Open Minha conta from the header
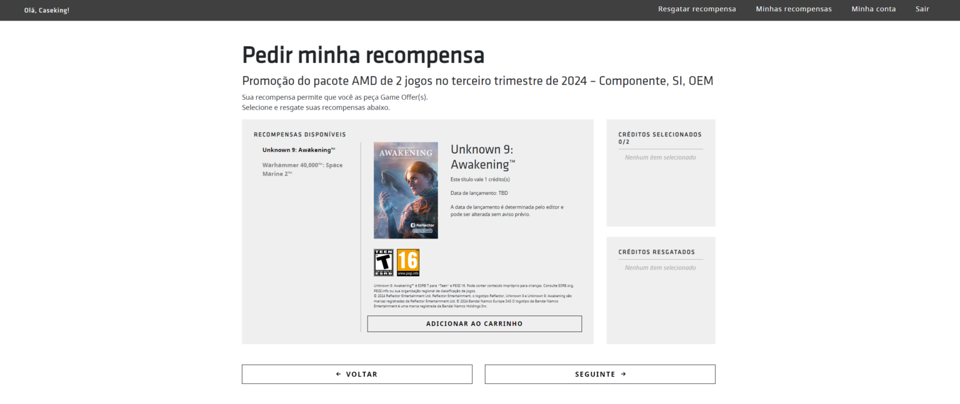 (873, 9)
